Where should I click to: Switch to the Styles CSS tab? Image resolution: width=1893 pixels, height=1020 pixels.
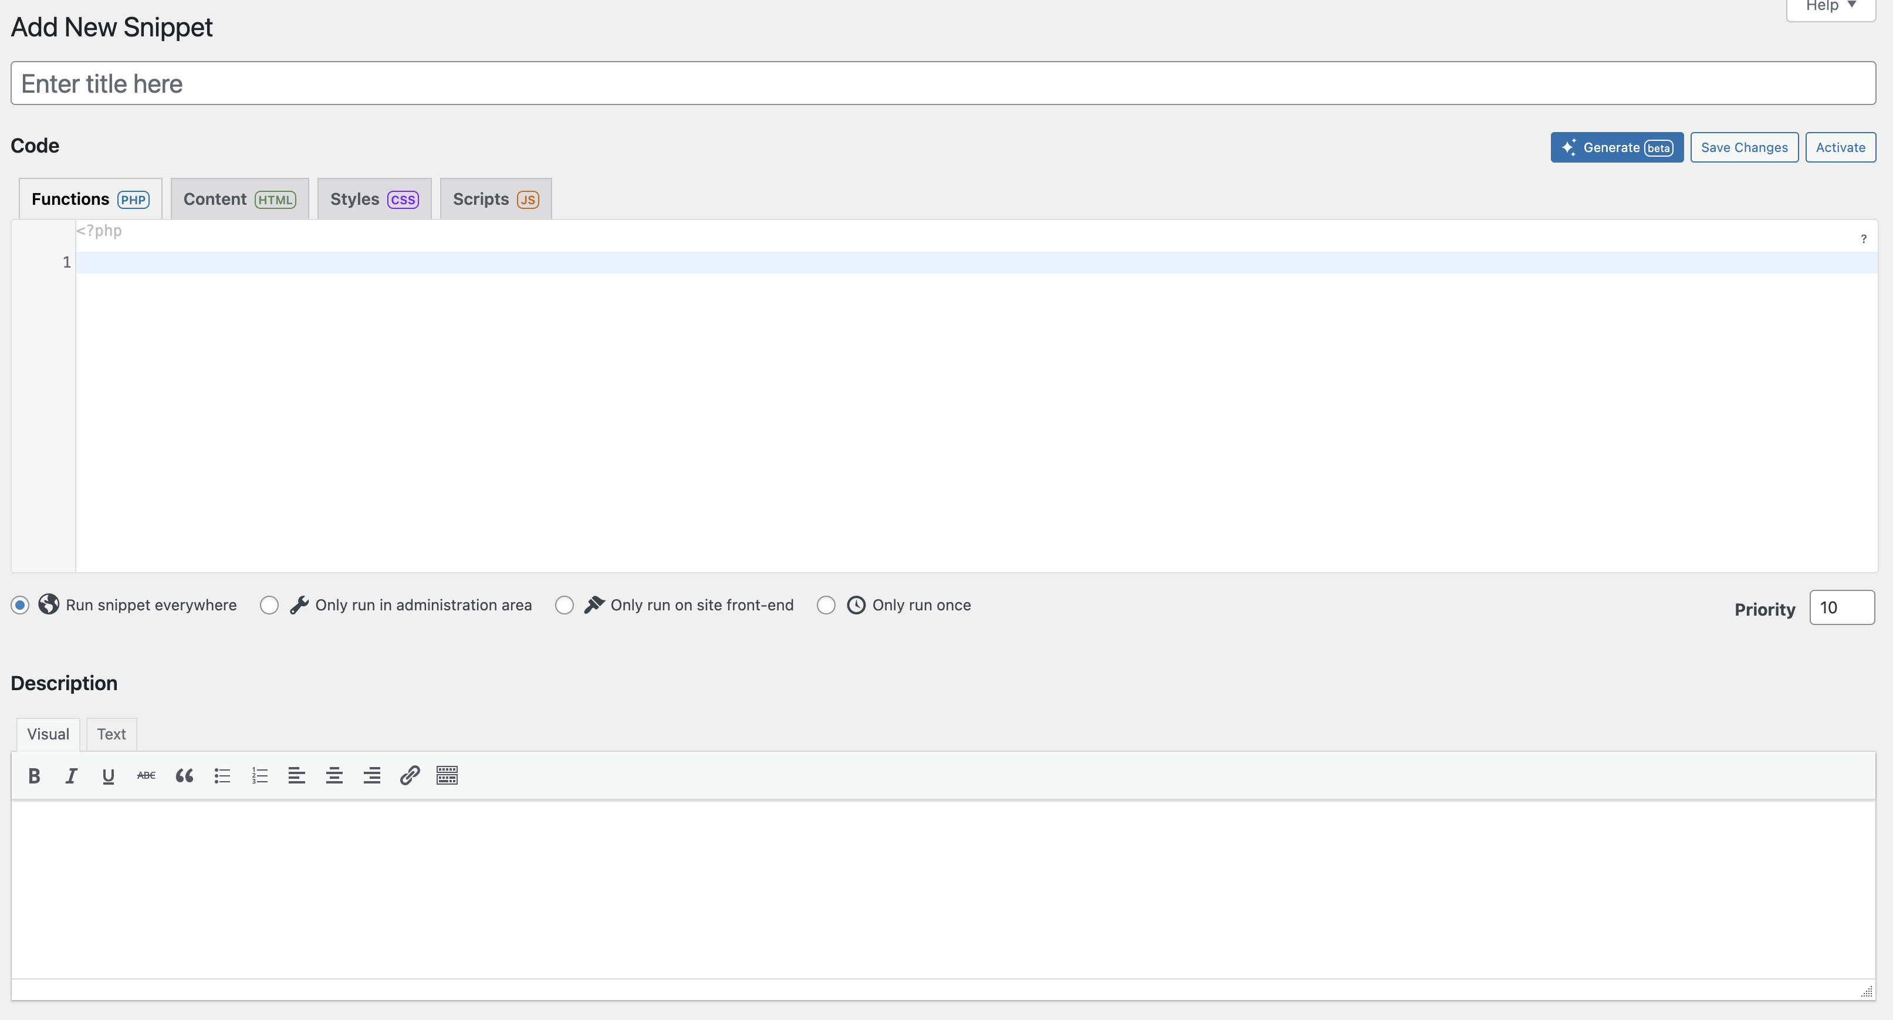(374, 199)
